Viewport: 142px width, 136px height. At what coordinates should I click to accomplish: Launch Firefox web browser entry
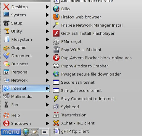click(81, 17)
